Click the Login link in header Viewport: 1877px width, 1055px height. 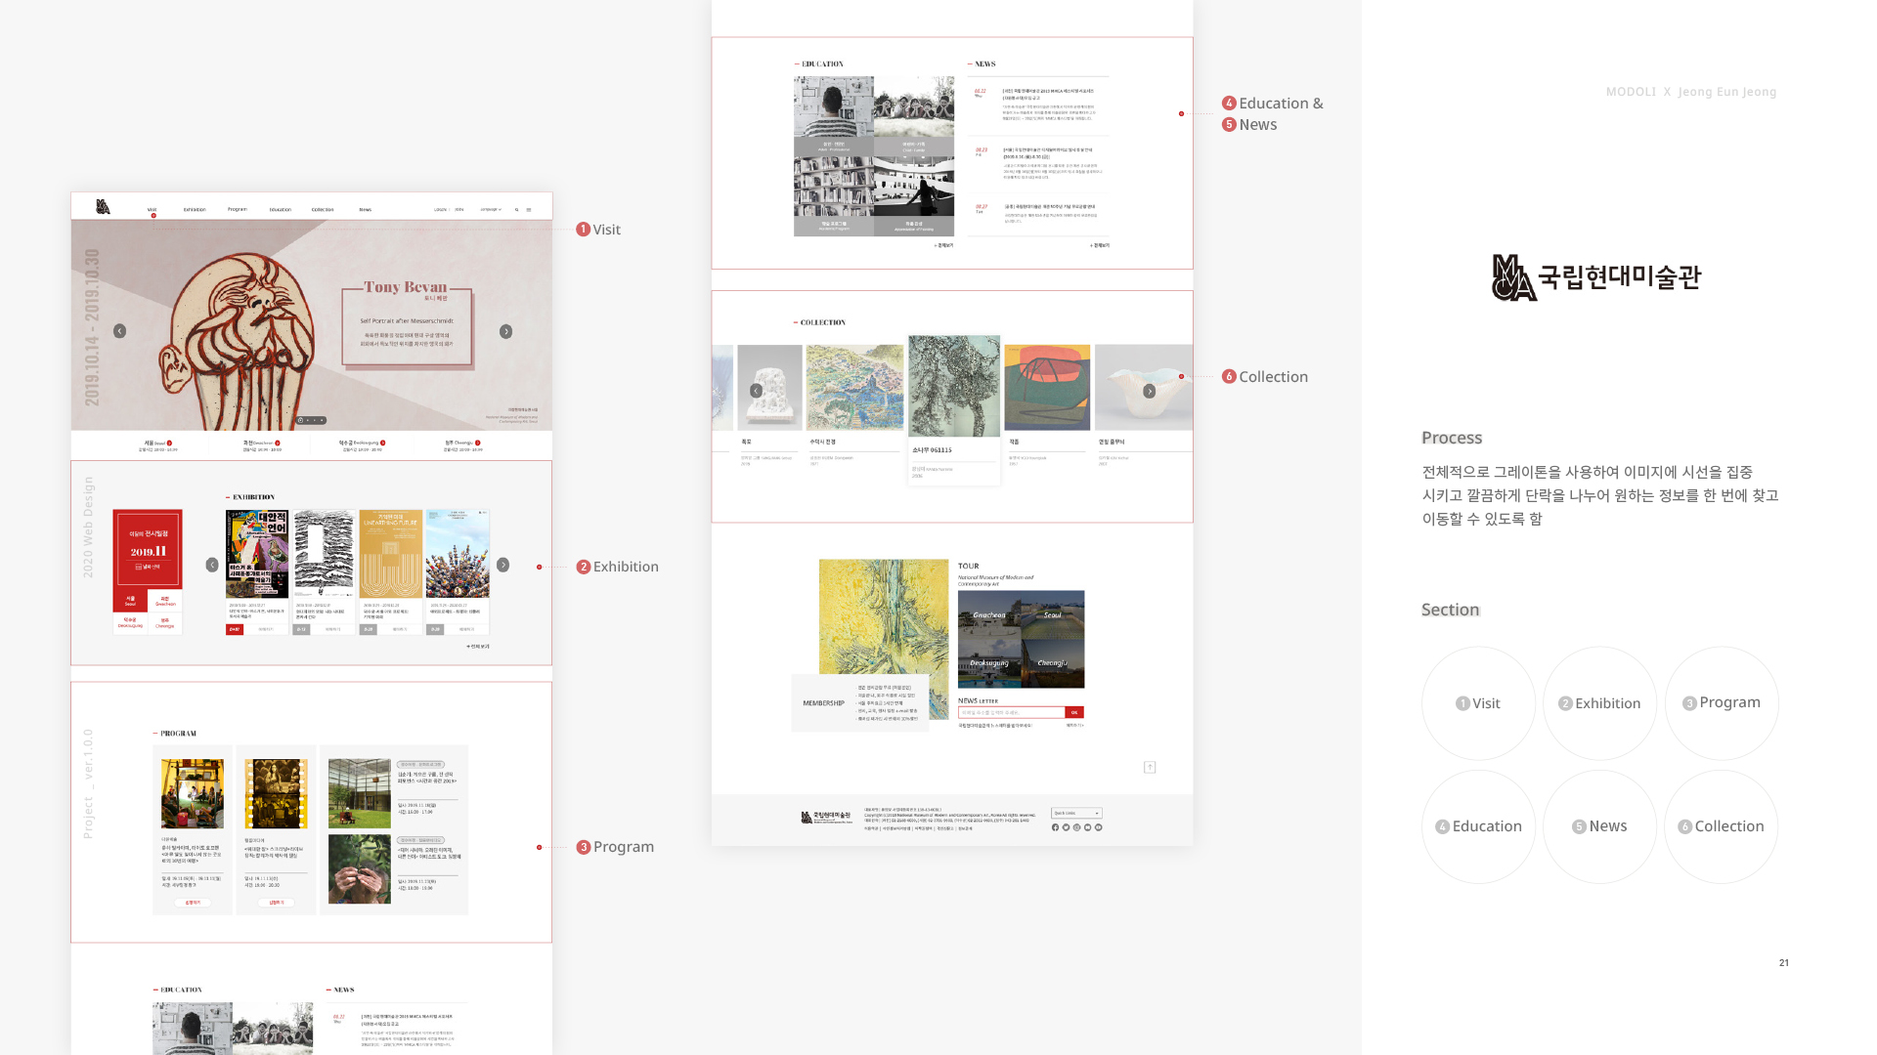440,209
